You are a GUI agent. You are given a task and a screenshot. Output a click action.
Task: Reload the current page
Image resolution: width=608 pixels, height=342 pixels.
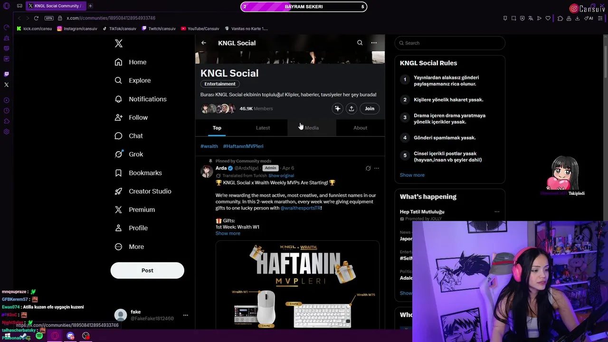(36, 18)
